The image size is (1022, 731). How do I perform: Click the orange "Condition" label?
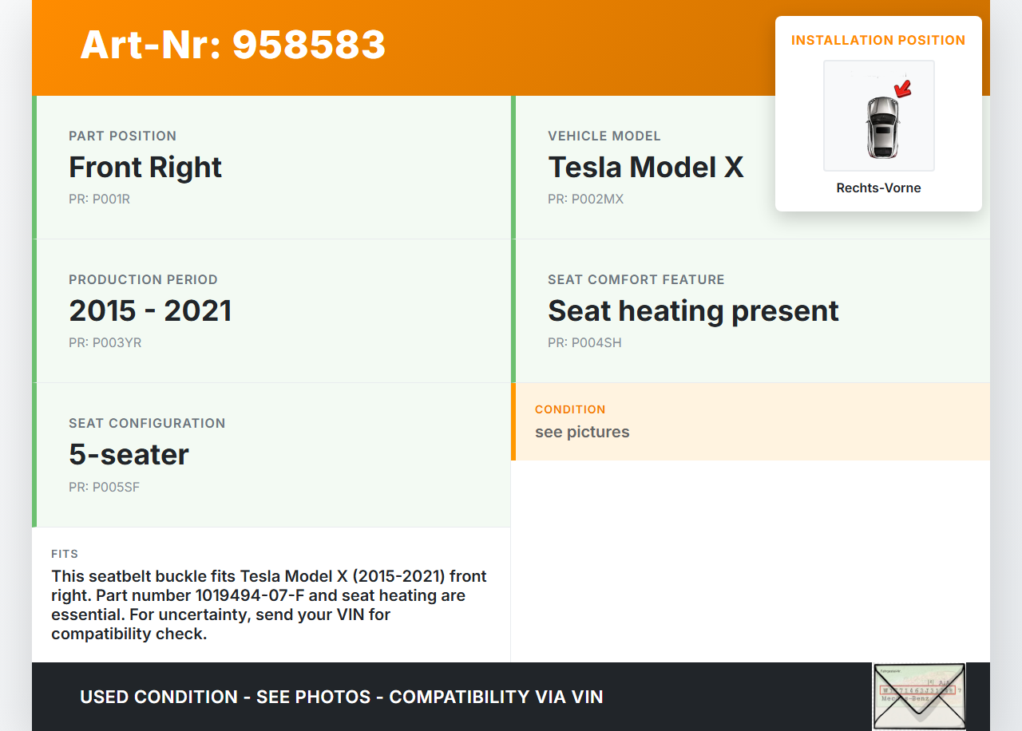pos(570,409)
